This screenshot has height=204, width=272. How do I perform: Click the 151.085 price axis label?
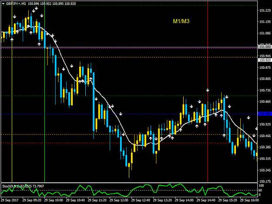(x=265, y=33)
